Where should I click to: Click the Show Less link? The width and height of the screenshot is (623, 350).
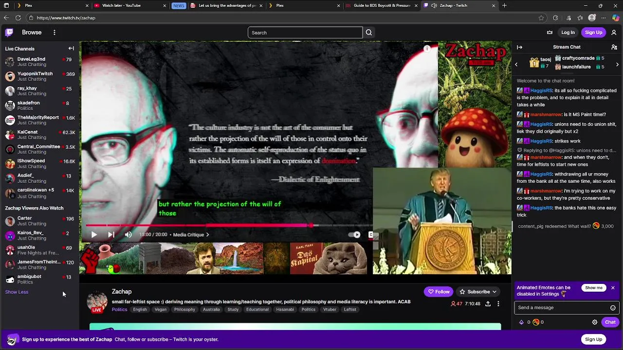click(17, 292)
